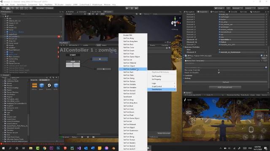Open Blender from the taskbar
The height and width of the screenshot is (151, 270).
pyautogui.click(x=113, y=148)
